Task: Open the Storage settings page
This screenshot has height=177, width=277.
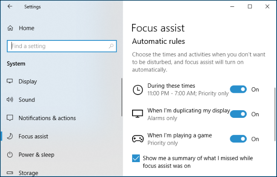Action: point(27,172)
